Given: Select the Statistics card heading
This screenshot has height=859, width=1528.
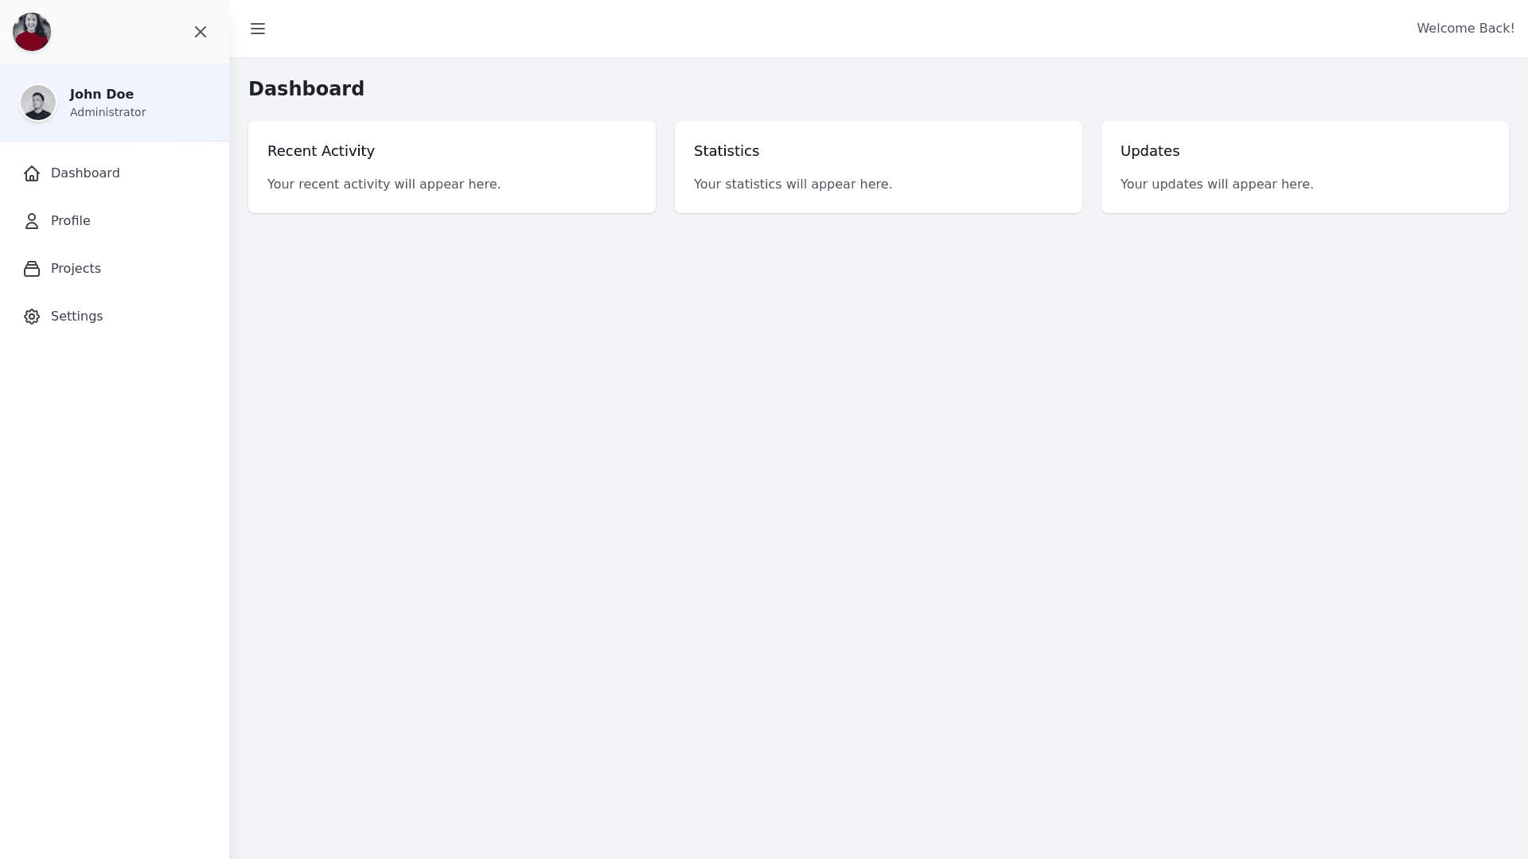Looking at the screenshot, I should pyautogui.click(x=726, y=151).
